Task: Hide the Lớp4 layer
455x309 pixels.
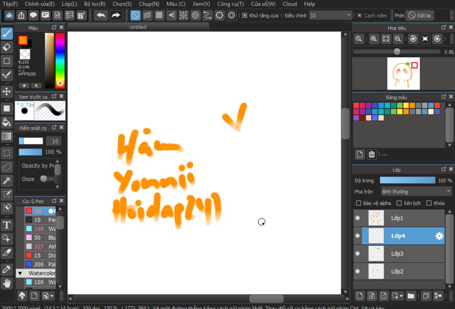Action: (358, 236)
